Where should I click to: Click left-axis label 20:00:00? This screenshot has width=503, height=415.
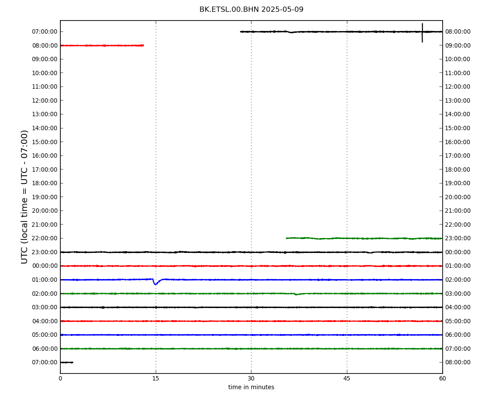(45, 211)
